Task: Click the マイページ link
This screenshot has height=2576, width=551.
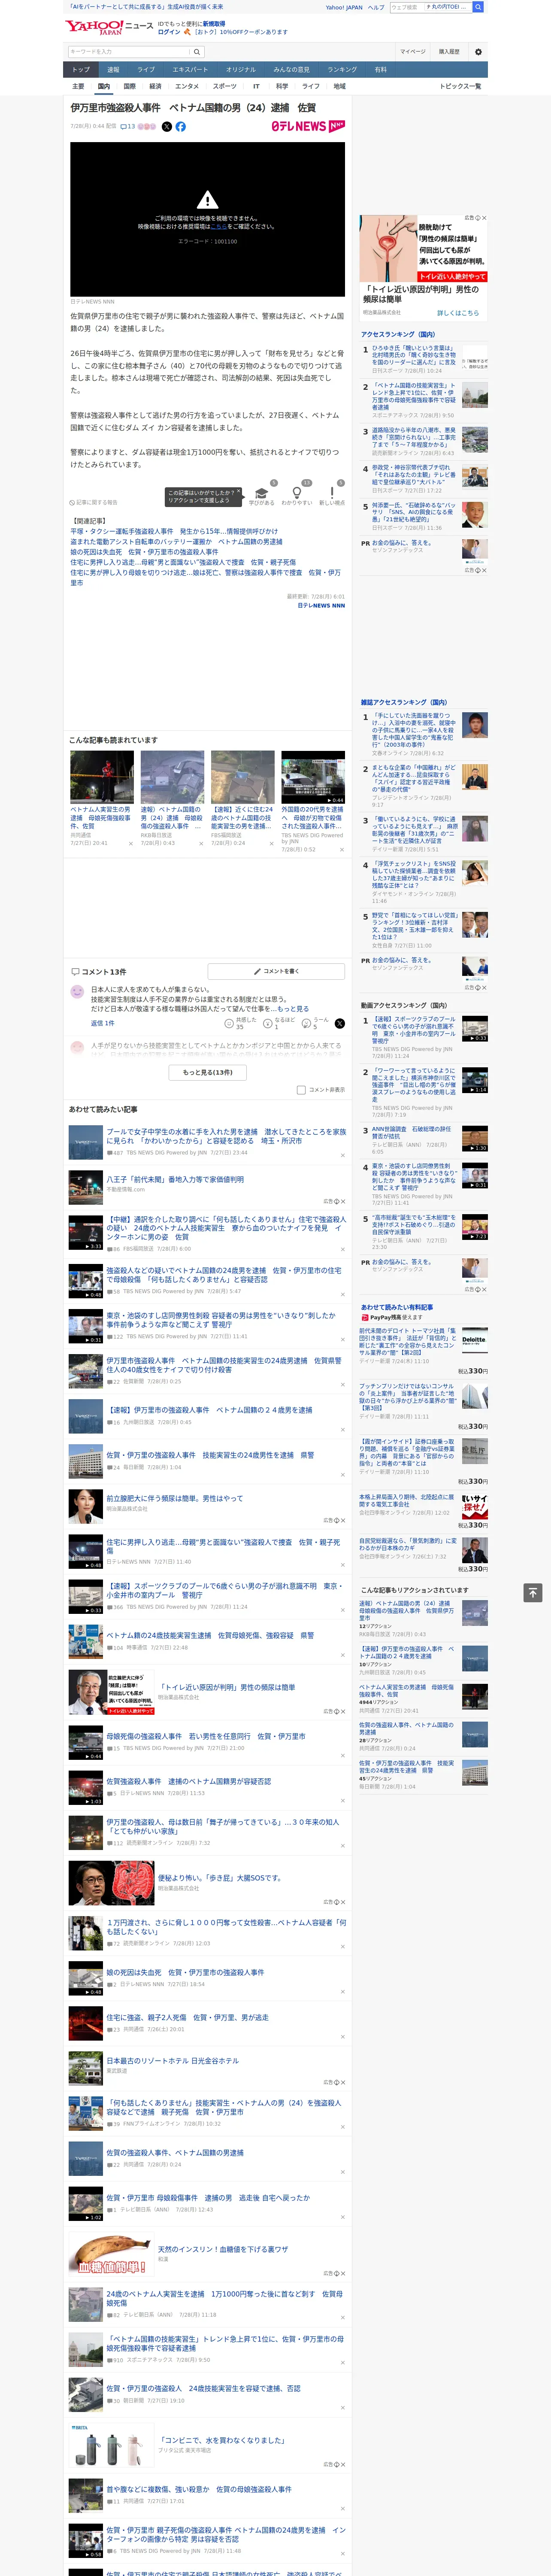Action: (x=413, y=51)
